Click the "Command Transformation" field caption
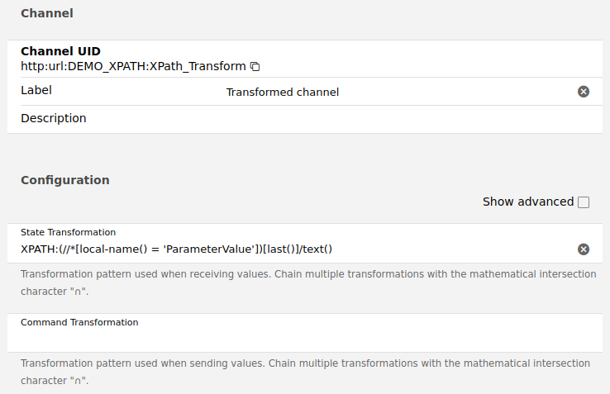610x394 pixels. tap(79, 322)
